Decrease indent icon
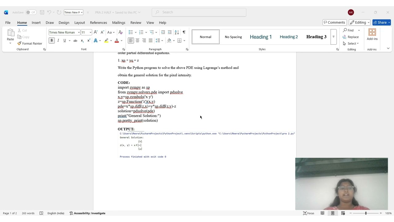 [163, 32]
